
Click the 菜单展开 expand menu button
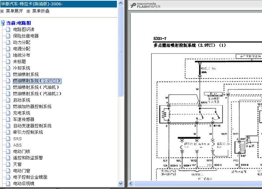coord(14,11)
